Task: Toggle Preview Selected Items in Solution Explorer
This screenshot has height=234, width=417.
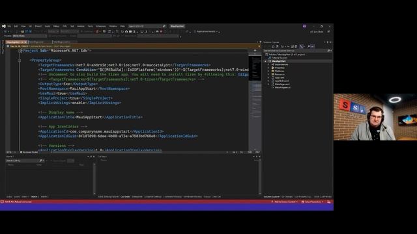Action: [x=313, y=46]
